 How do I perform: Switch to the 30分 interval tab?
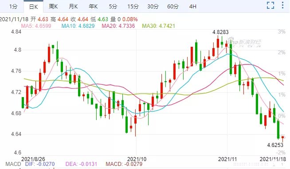coord(153,7)
